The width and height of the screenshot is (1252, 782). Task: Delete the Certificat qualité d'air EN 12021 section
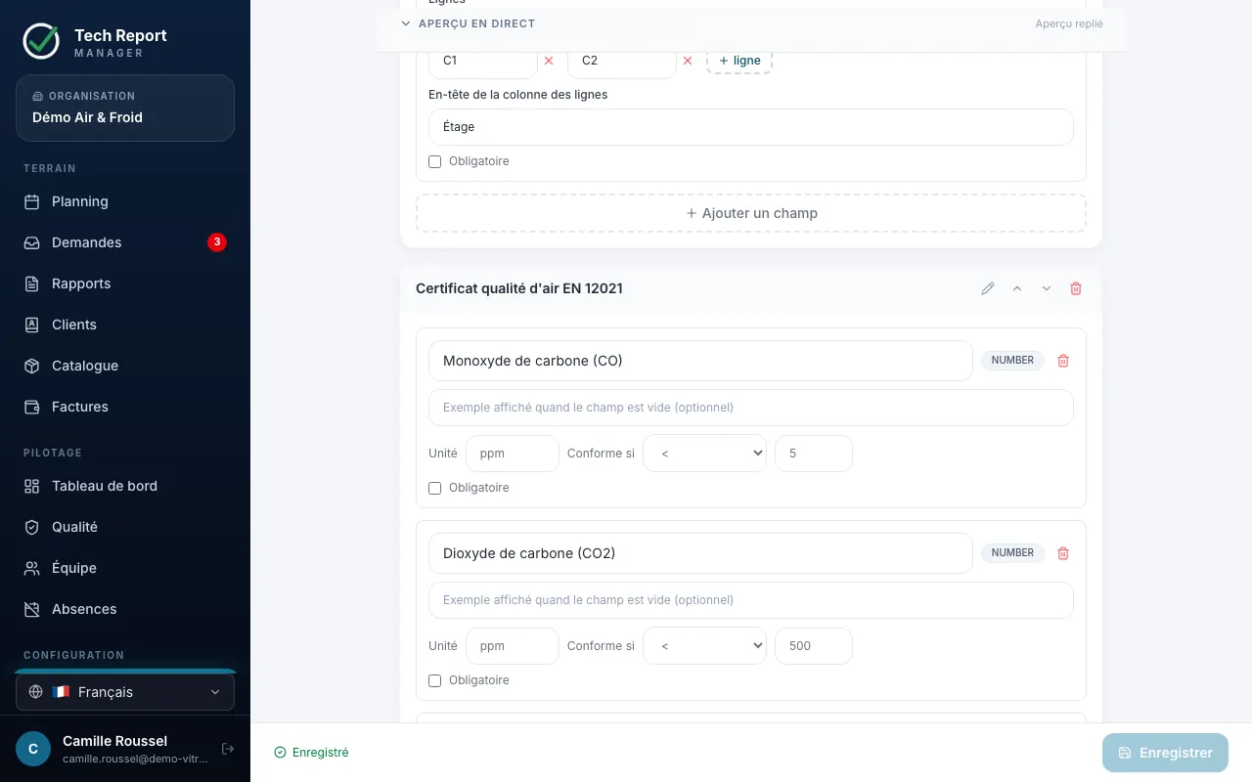tap(1076, 288)
